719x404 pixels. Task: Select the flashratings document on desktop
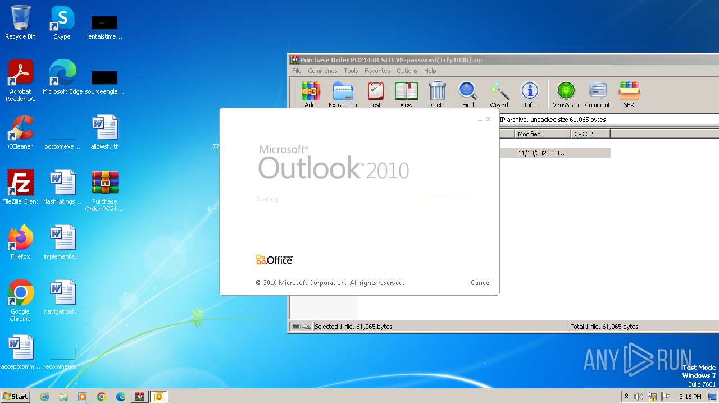click(x=62, y=187)
